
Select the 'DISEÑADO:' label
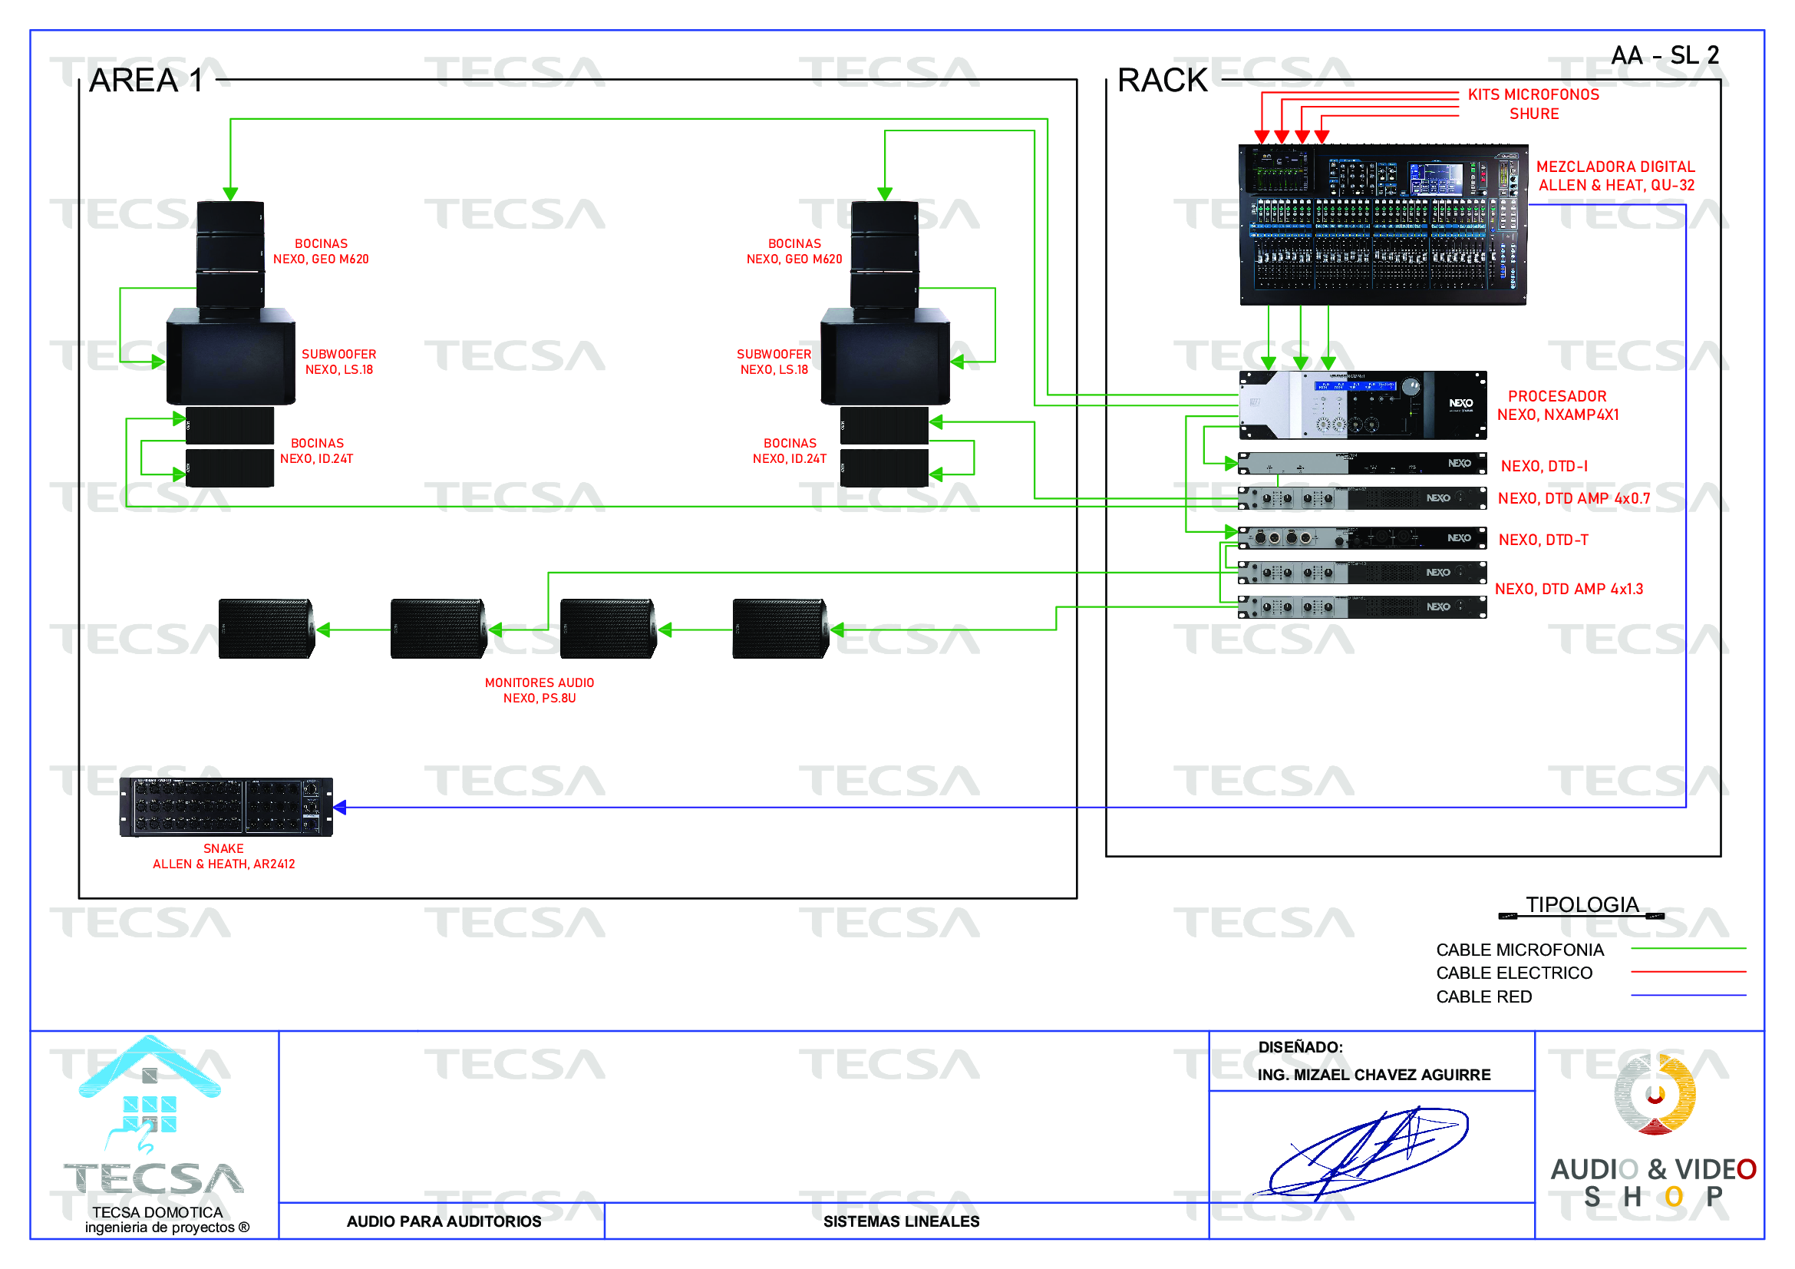click(1300, 1047)
